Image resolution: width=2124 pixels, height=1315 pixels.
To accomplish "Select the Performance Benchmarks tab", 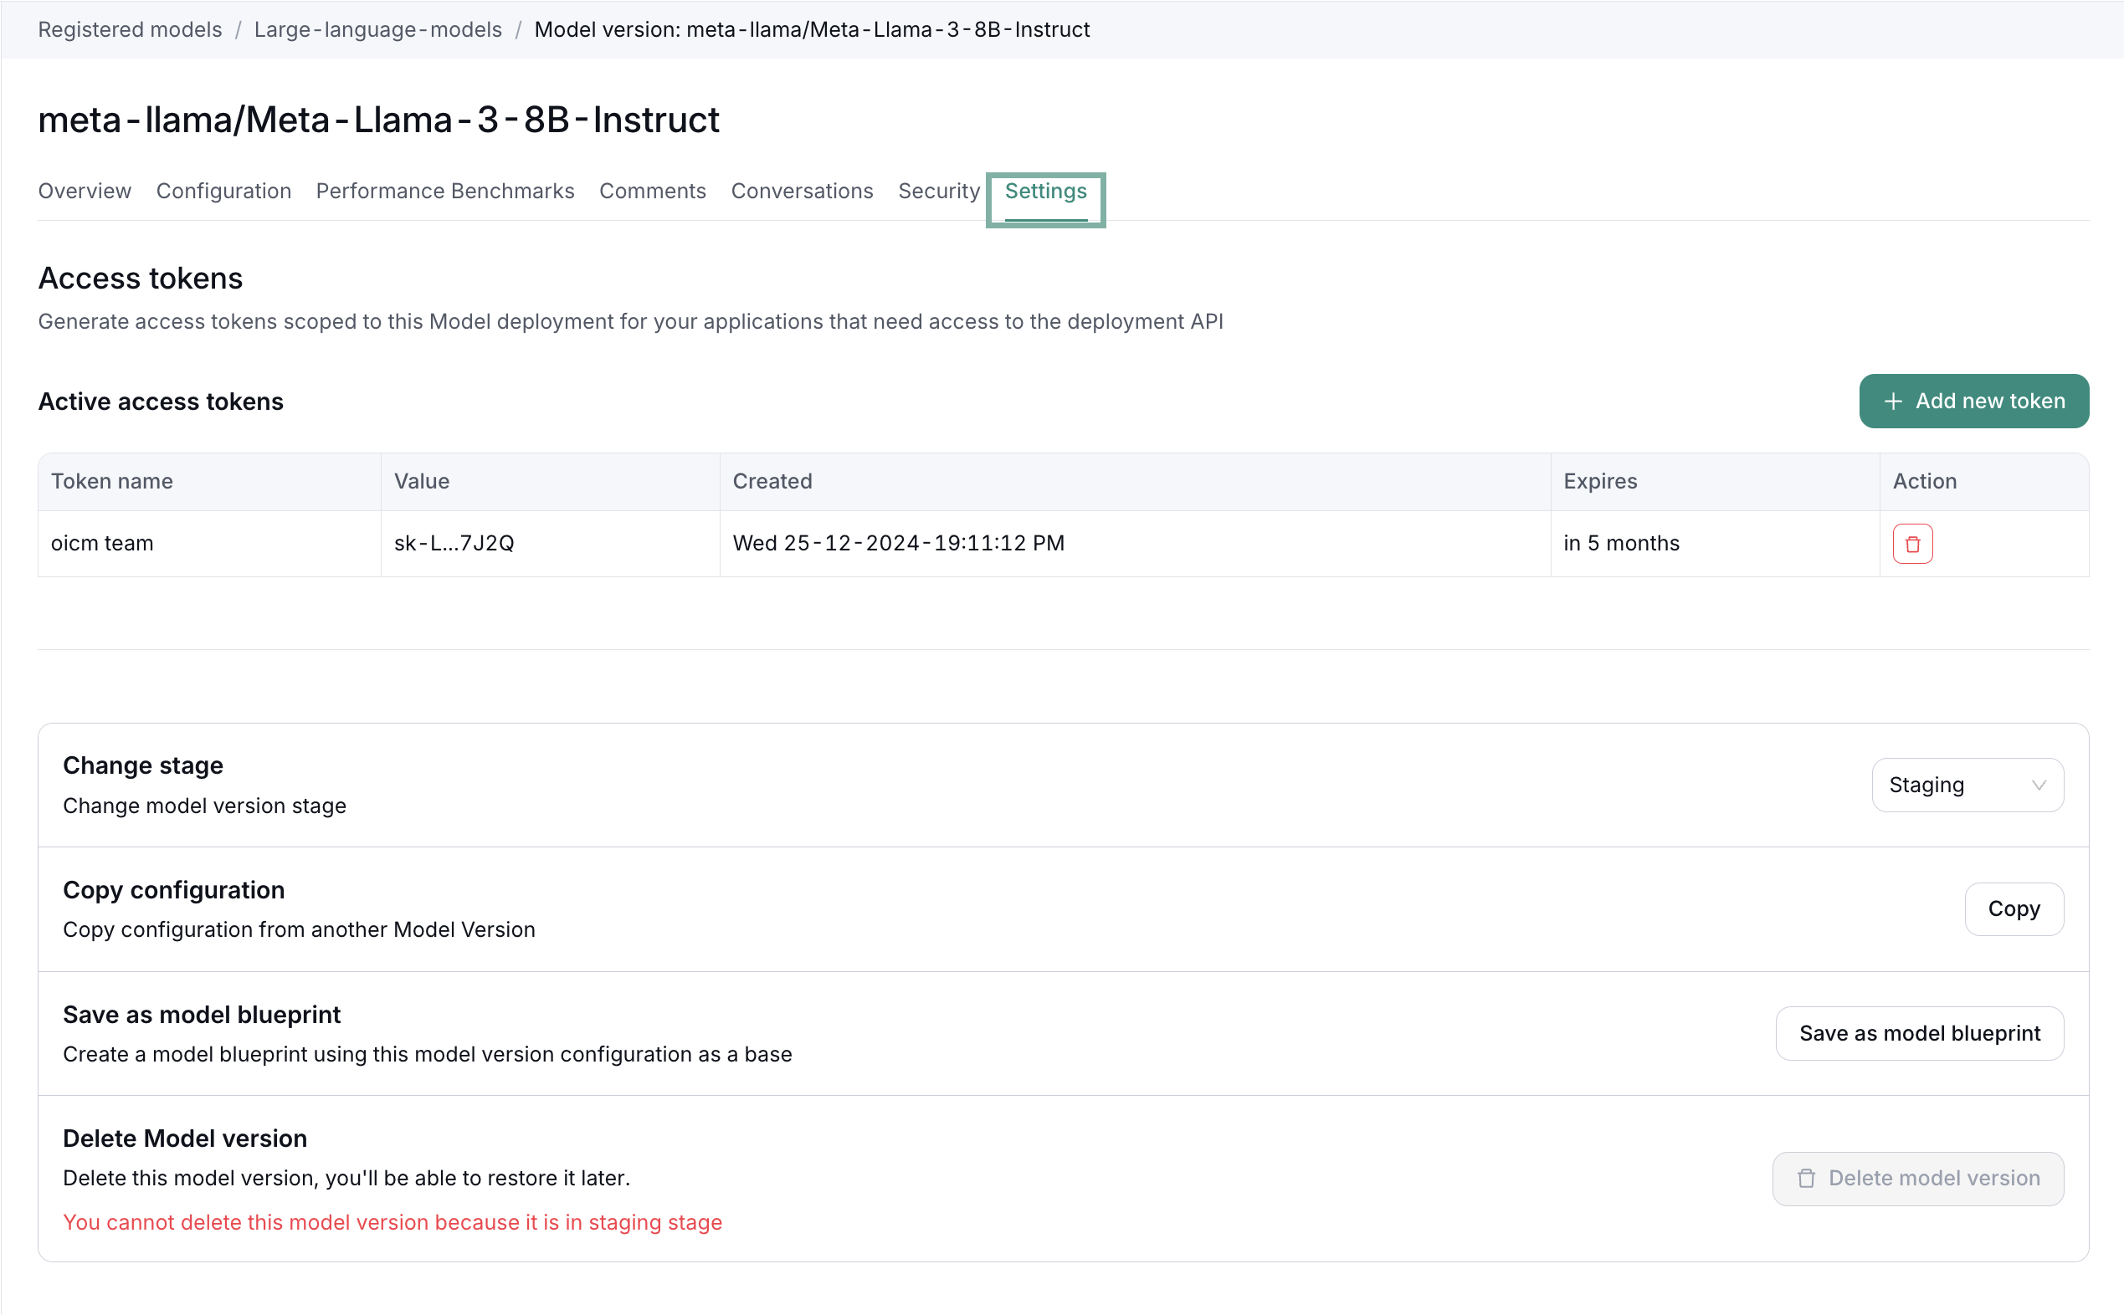I will (x=444, y=191).
